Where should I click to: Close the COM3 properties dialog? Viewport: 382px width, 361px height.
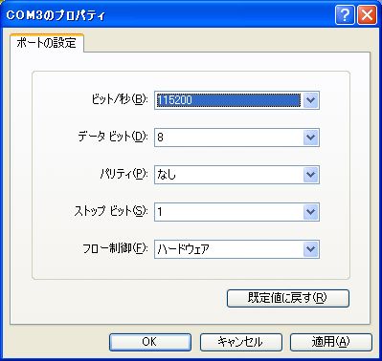click(x=368, y=14)
